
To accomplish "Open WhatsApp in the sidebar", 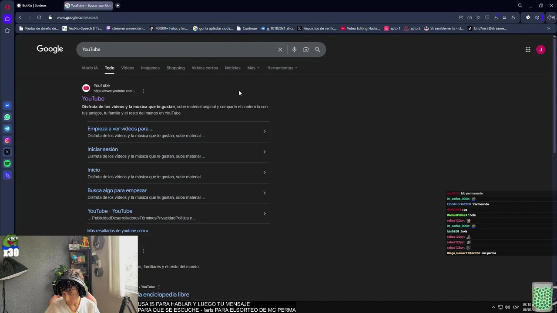I will pyautogui.click(x=7, y=117).
